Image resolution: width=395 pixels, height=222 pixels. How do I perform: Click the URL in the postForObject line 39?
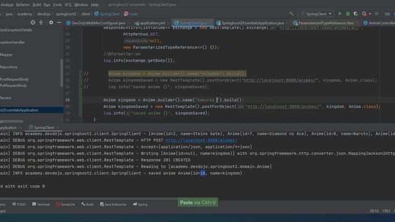[x=284, y=107]
